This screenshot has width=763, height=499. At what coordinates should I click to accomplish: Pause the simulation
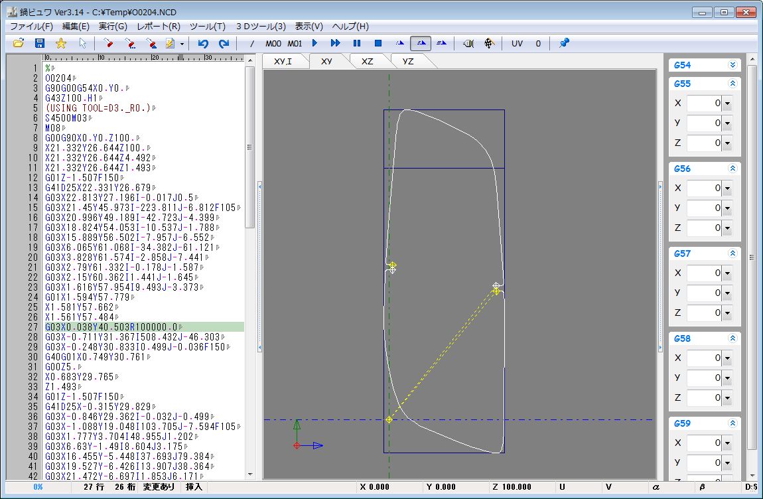pyautogui.click(x=357, y=43)
